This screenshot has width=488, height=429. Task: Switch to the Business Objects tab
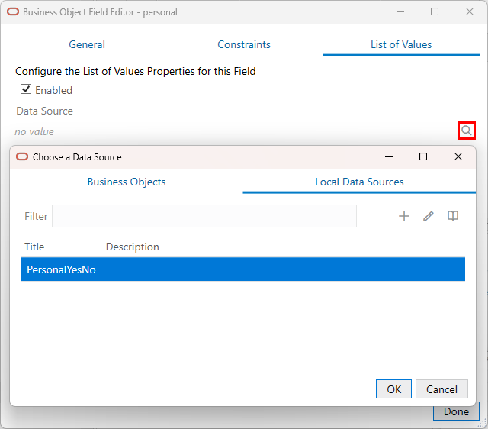point(127,182)
